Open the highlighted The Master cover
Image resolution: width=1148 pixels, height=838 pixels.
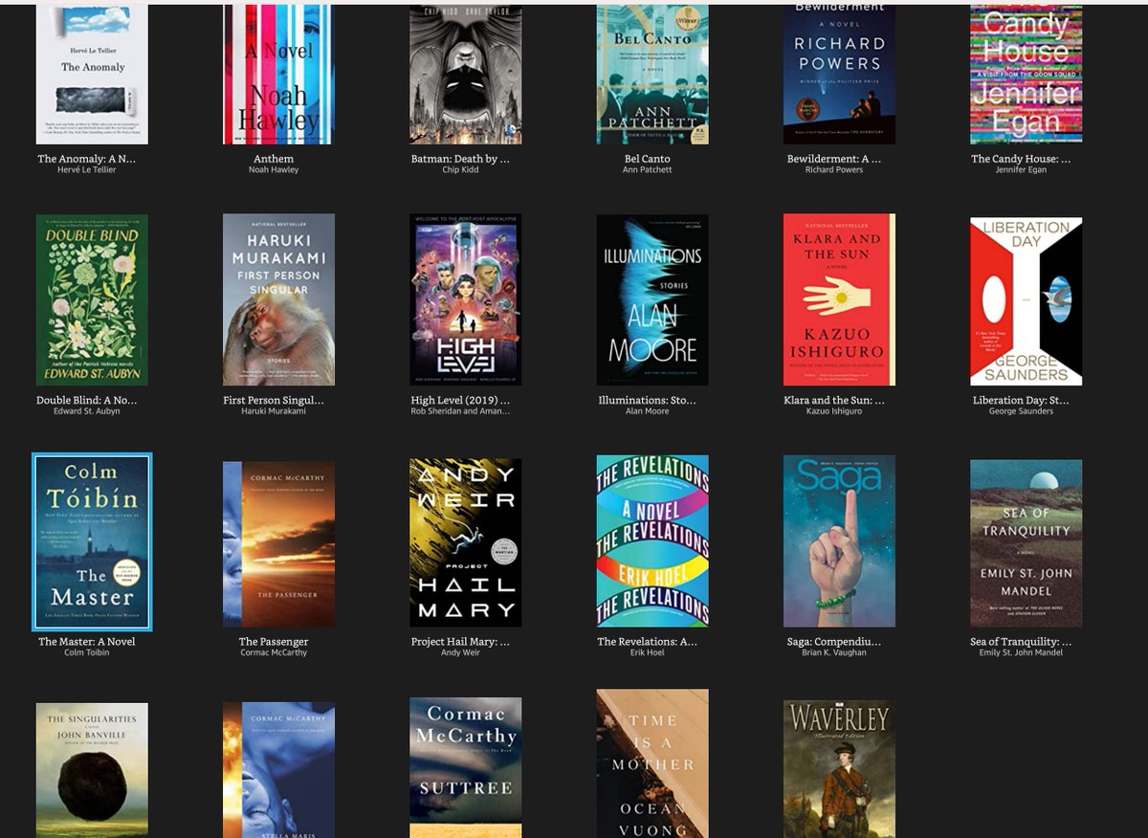pyautogui.click(x=92, y=541)
